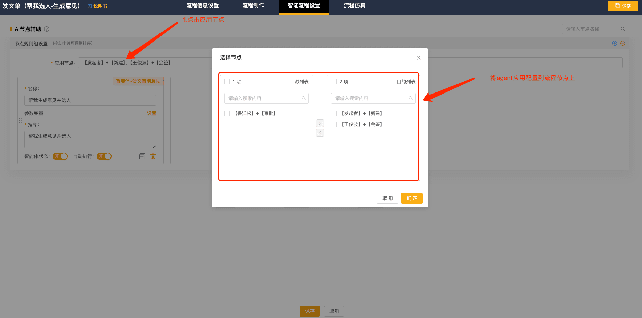Screen dimensions: 642x318
Task: Move selected items back with left arrow
Action: (x=320, y=133)
